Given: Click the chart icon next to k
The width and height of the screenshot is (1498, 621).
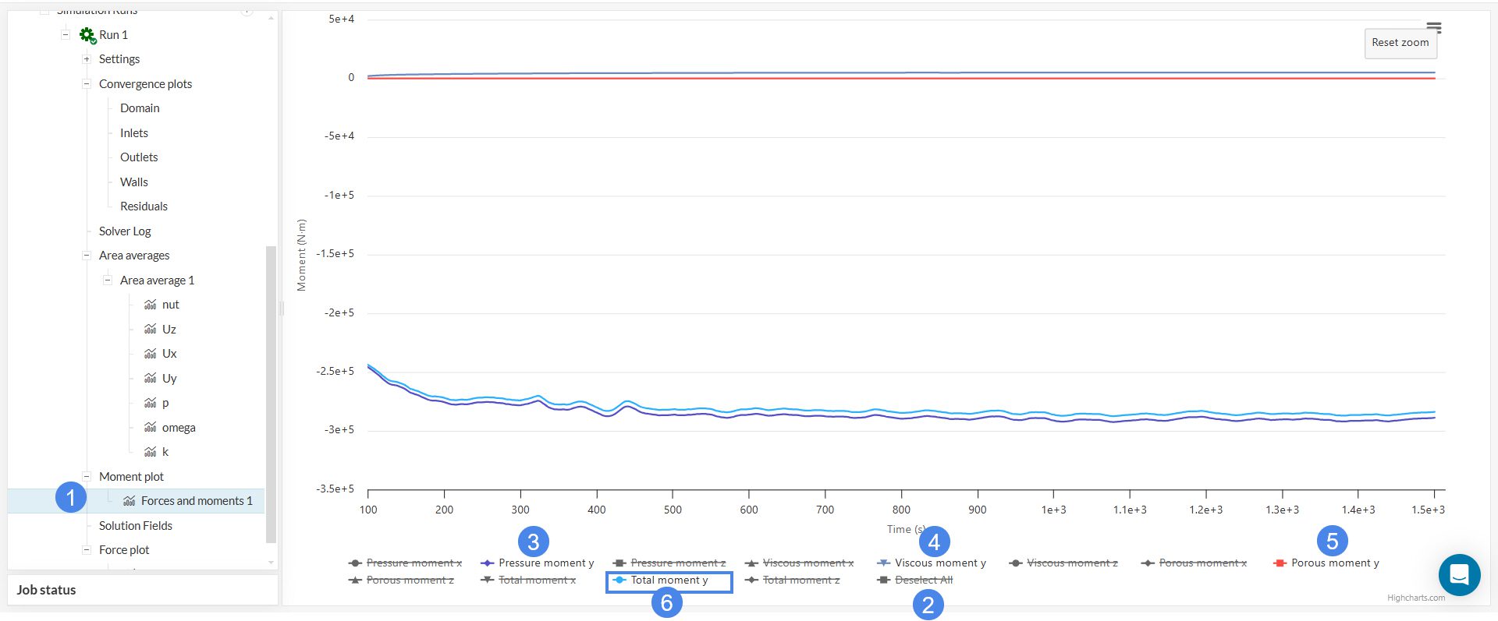Looking at the screenshot, I should coord(151,452).
